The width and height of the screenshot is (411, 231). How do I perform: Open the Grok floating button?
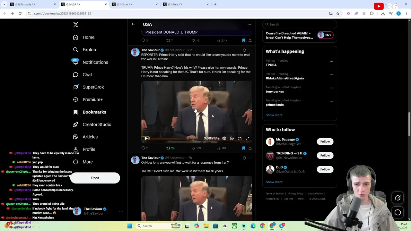pyautogui.click(x=398, y=198)
